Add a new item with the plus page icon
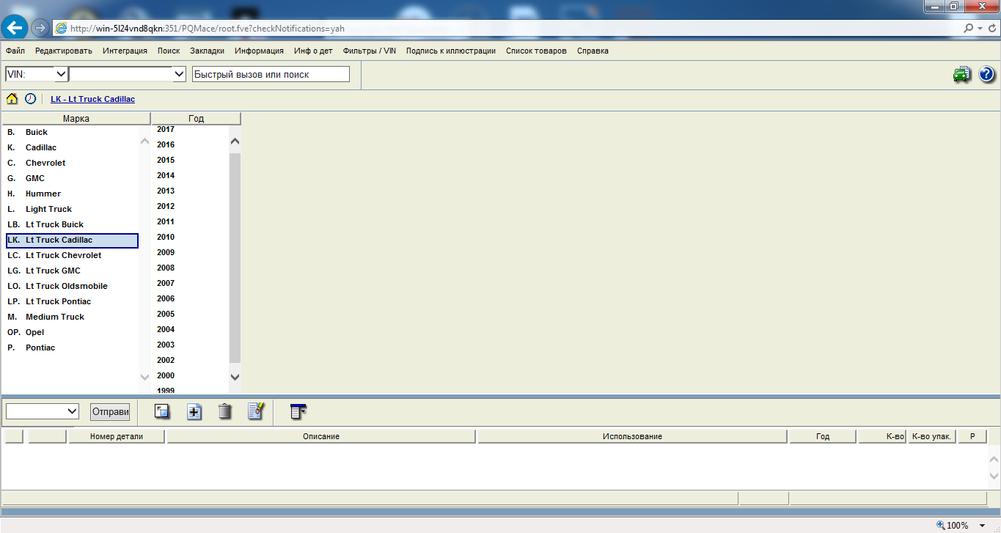The image size is (1001, 533). (x=194, y=411)
